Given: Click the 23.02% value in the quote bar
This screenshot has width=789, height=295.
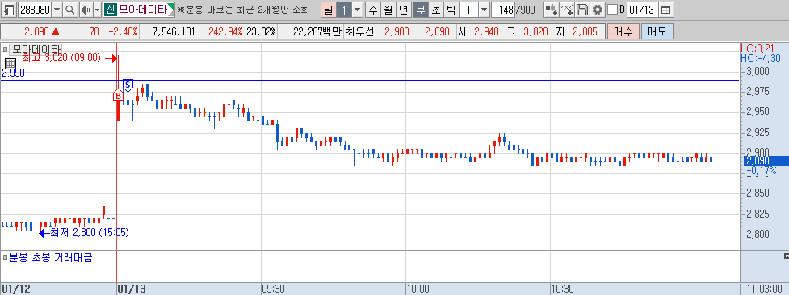Looking at the screenshot, I should (260, 31).
